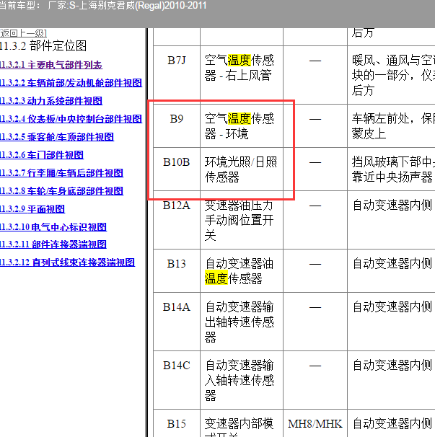
Task: Select 空气温度传感器 - 右上风管 cell
Action: click(x=242, y=75)
